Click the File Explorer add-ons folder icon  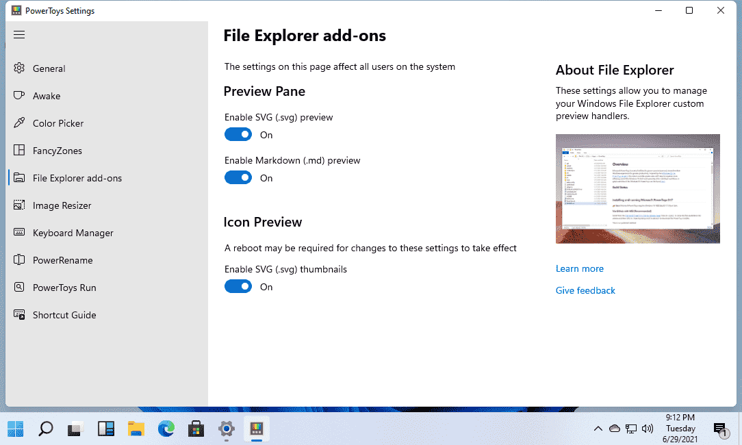pos(19,178)
